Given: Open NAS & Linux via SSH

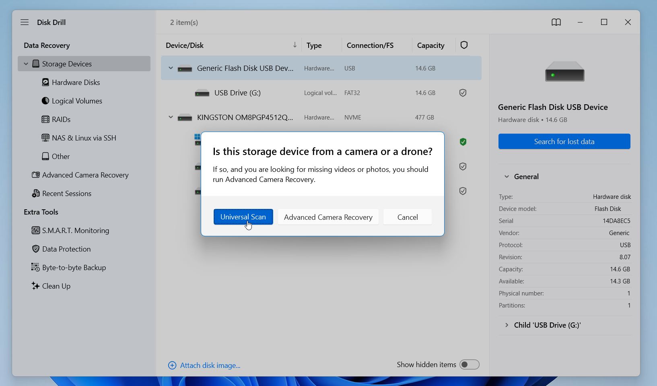Looking at the screenshot, I should 45,138.
